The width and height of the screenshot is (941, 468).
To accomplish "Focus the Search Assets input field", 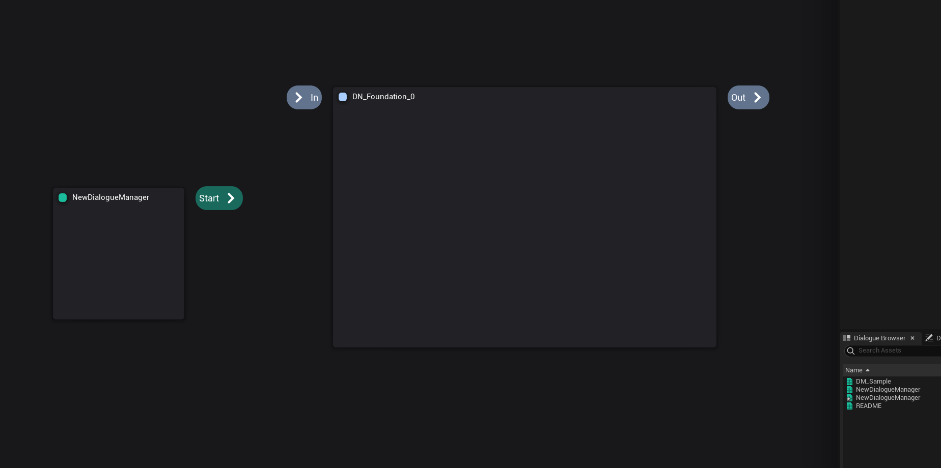I will (x=896, y=350).
